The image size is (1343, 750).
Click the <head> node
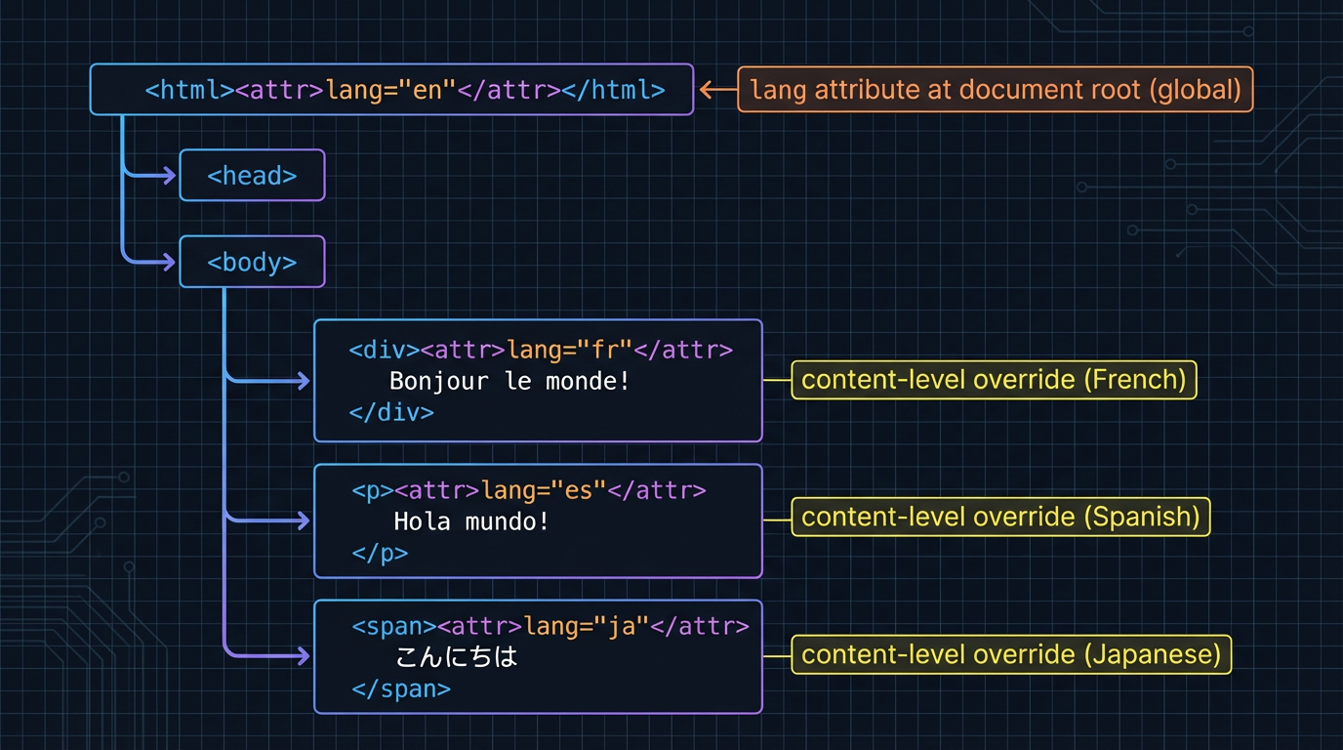[252, 176]
